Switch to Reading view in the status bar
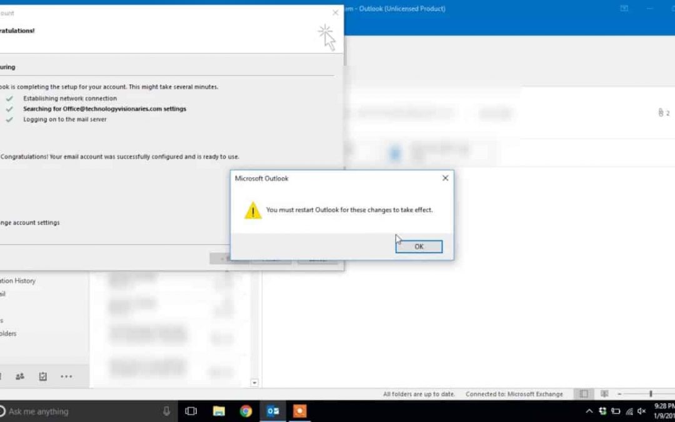675x422 pixels. coord(604,394)
